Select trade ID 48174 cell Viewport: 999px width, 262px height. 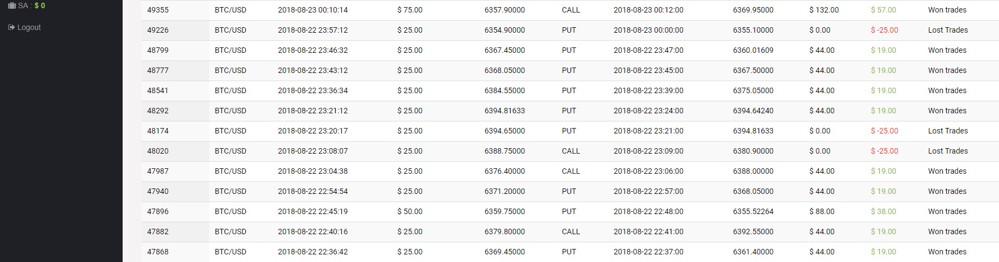158,131
